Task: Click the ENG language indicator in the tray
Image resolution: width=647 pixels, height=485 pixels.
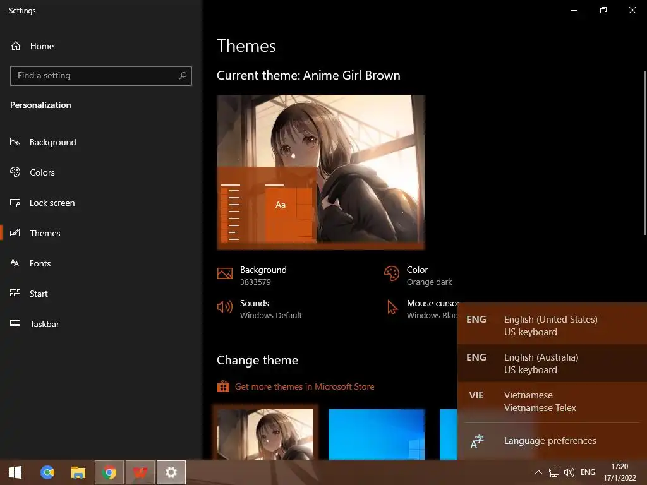Action: (588, 472)
